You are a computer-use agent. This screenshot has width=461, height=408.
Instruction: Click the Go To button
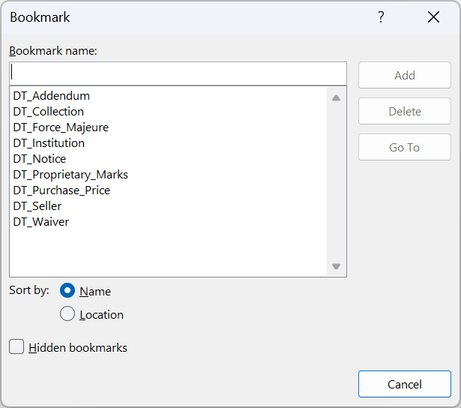pos(404,147)
